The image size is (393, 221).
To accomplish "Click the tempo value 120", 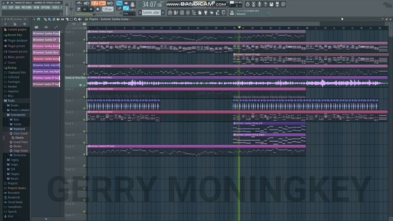I will click(x=108, y=9).
